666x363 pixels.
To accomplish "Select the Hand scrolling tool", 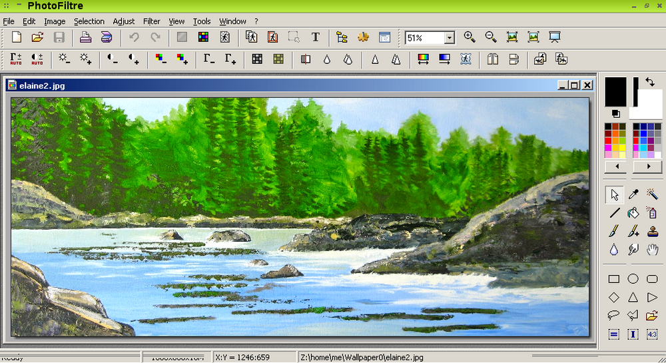I will (652, 250).
